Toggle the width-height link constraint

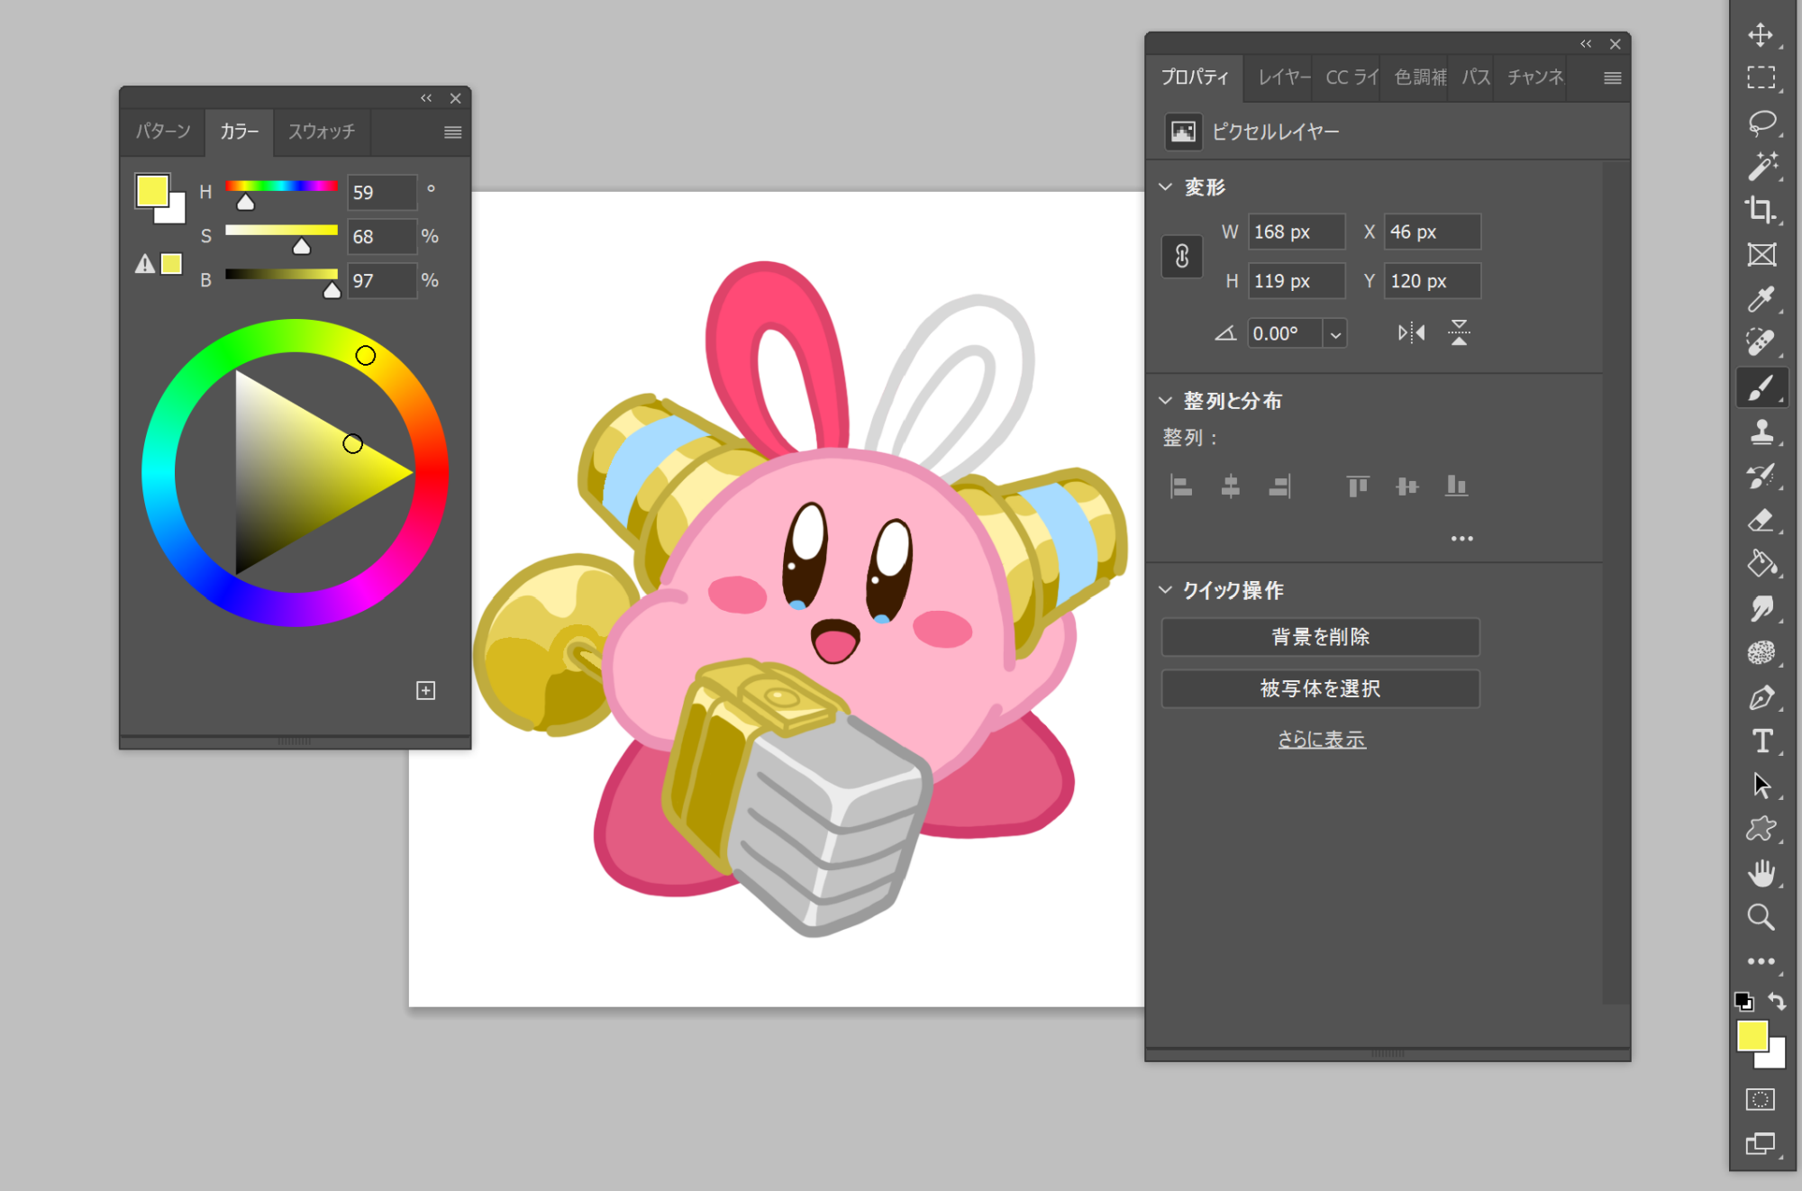1182,257
